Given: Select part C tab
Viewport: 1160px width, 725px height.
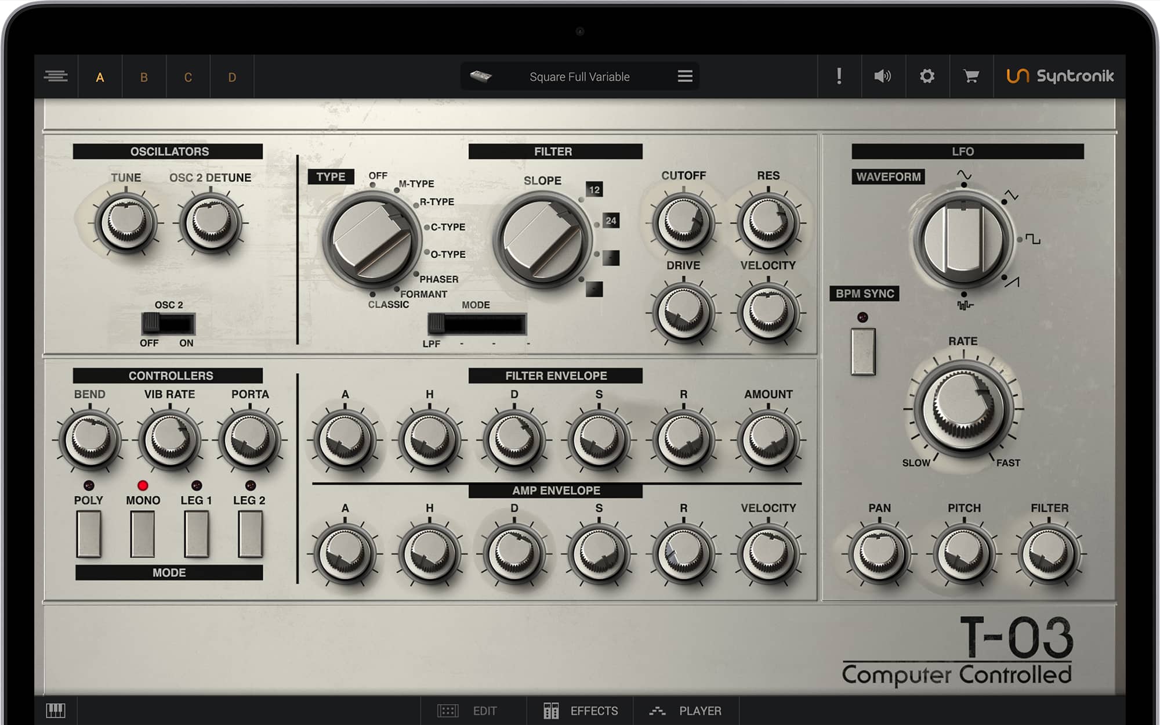Looking at the screenshot, I should tap(188, 77).
